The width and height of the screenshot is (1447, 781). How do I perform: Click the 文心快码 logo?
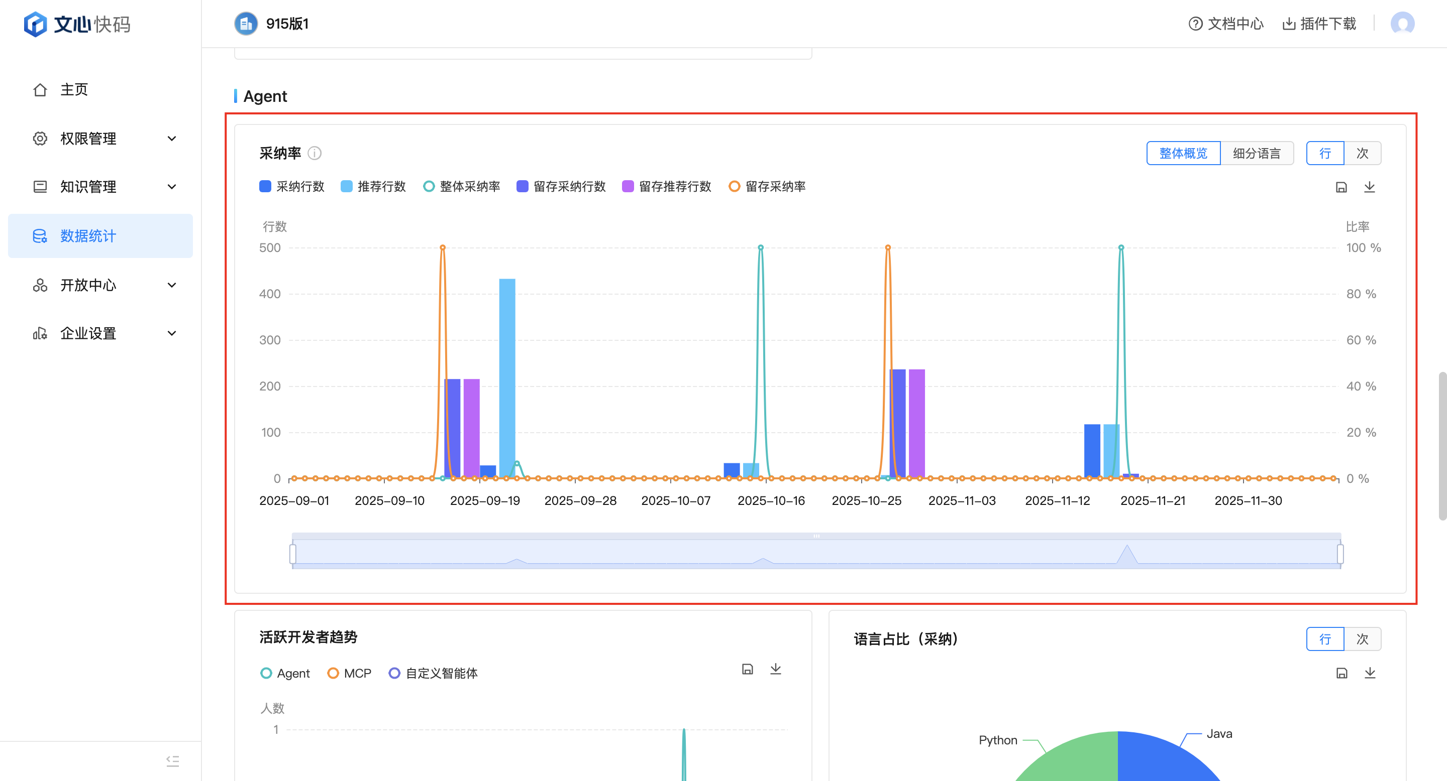77,24
